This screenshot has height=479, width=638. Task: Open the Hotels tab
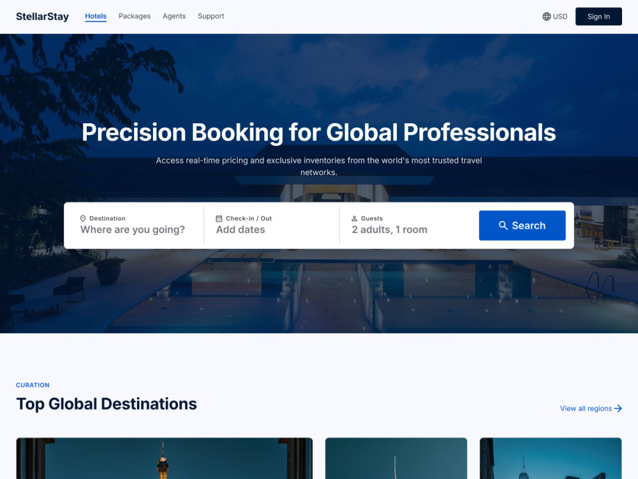coord(96,17)
